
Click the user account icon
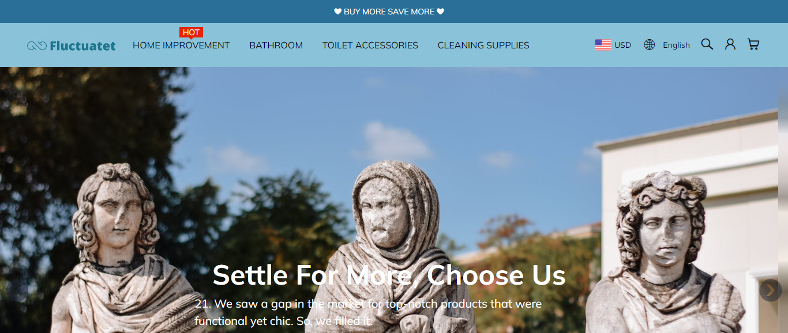coord(730,44)
